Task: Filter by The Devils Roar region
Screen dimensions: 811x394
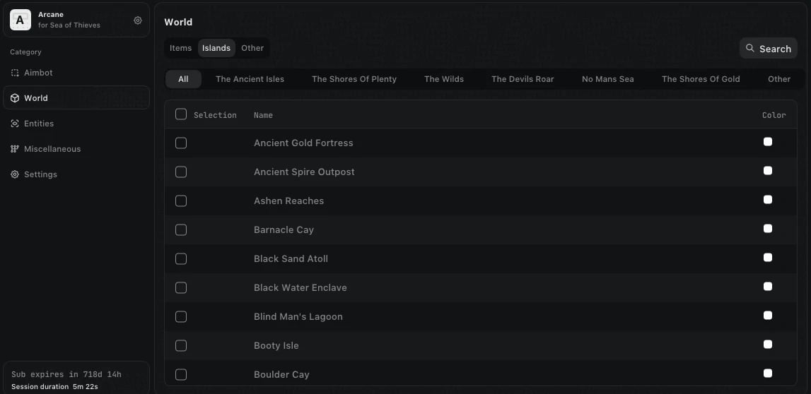Action: coord(523,79)
